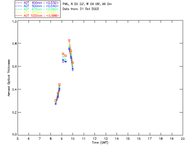This screenshot has width=188, height=150.
Task: Click the y-axis value 0.0
Action: 14,134
